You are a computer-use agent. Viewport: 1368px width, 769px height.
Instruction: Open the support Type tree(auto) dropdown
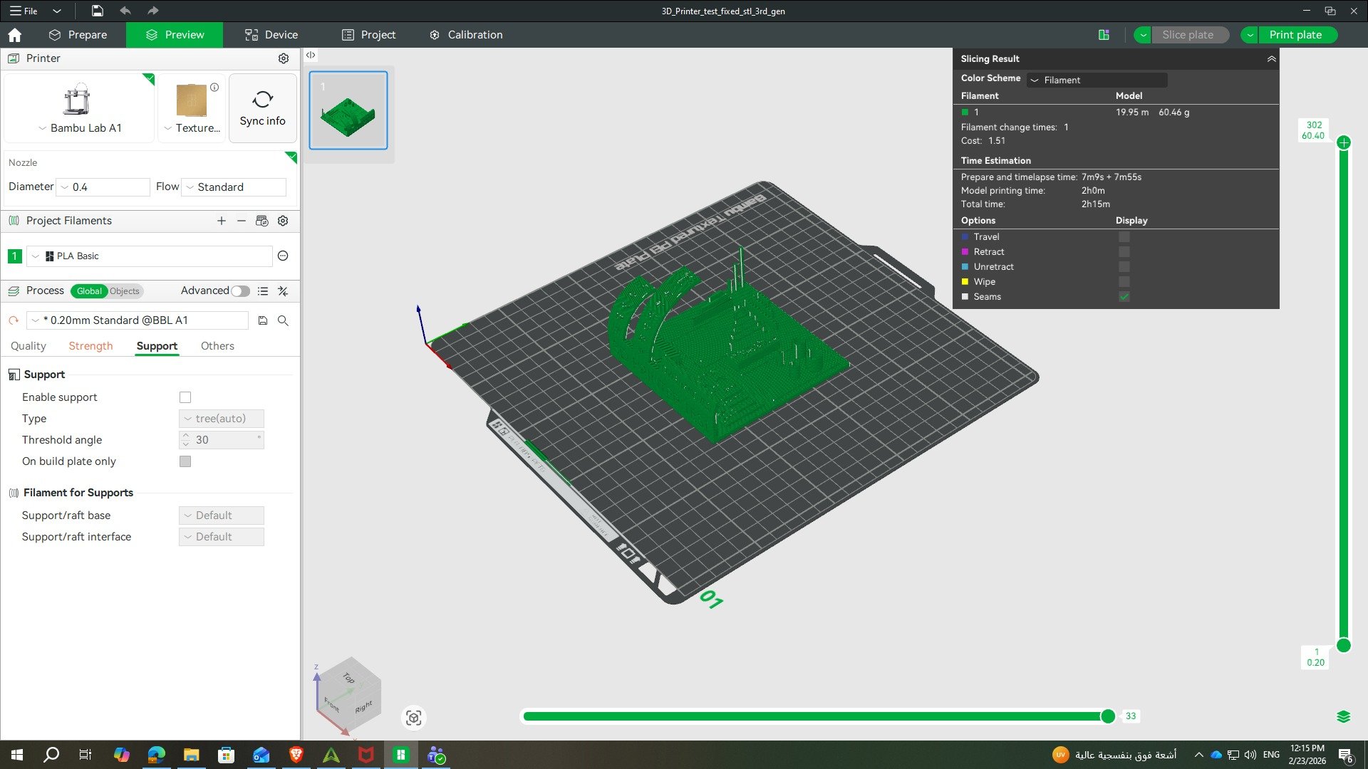pos(222,419)
